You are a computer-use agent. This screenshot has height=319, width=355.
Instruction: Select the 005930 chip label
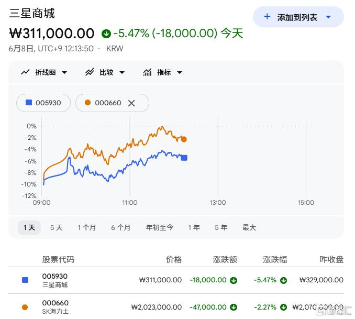(48, 103)
